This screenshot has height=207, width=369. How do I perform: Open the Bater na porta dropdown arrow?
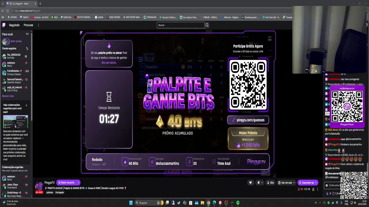coord(78,183)
